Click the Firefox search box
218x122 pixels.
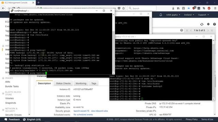coord(142,8)
